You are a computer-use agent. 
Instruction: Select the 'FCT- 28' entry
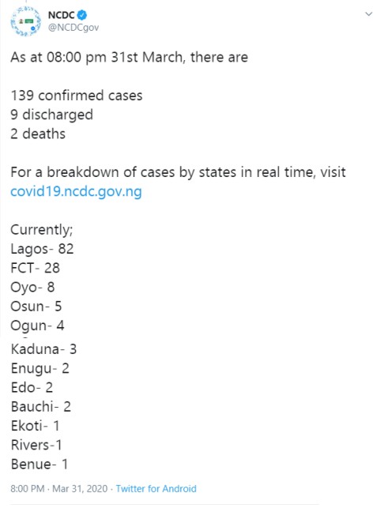35,268
